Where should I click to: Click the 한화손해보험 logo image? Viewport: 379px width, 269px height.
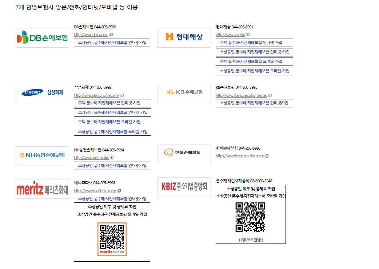184,154
